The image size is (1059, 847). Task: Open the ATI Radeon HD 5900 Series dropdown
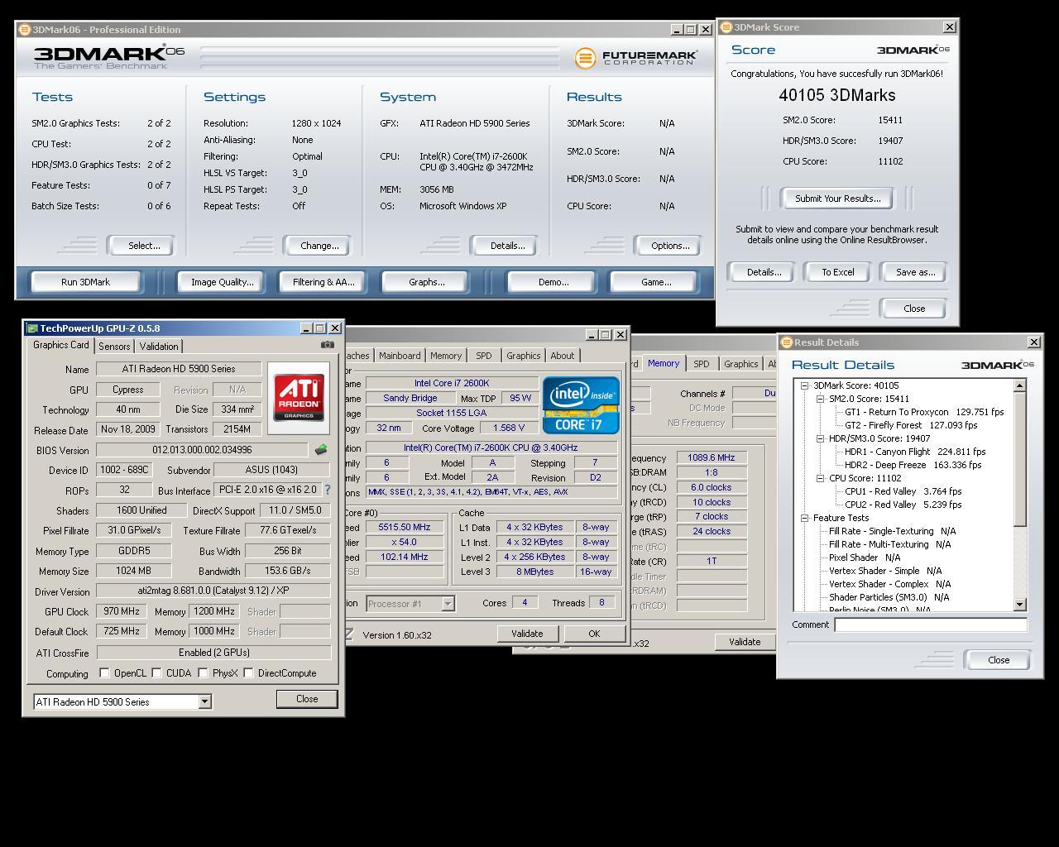point(204,701)
